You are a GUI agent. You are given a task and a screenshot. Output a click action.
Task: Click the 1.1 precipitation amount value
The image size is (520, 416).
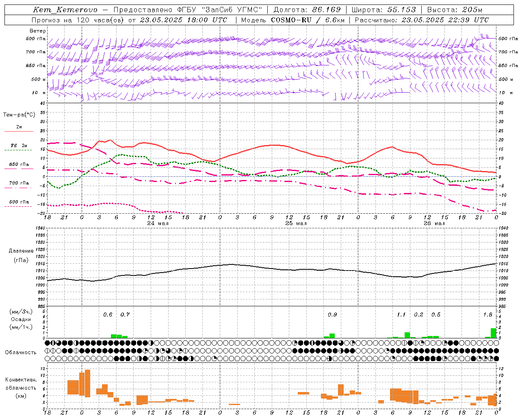[401, 314]
